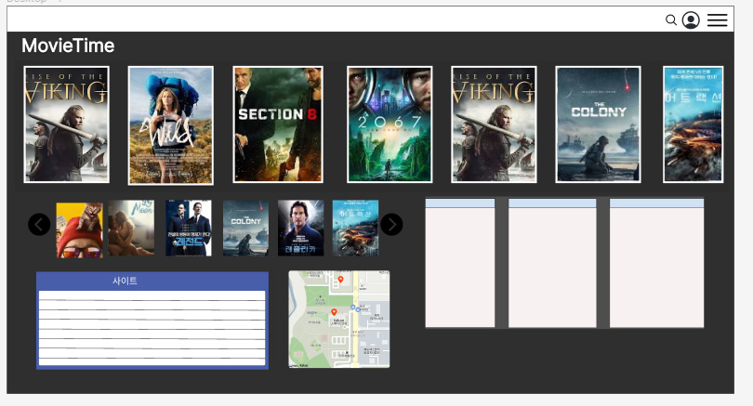
Task: Select the cat with red beanie thumbnail
Action: [79, 229]
